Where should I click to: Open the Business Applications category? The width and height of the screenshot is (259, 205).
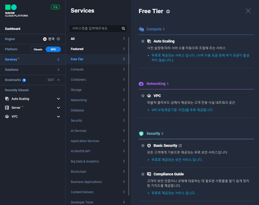98,182
